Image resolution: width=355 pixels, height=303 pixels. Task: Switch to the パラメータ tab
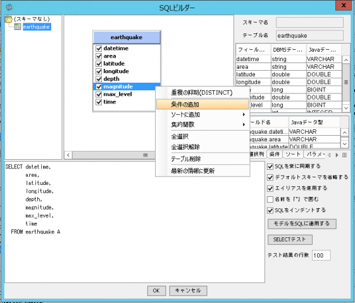click(x=315, y=154)
